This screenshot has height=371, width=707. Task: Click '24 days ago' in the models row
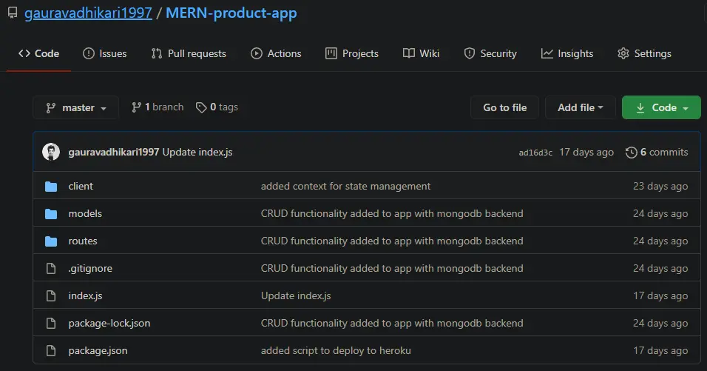pos(660,213)
